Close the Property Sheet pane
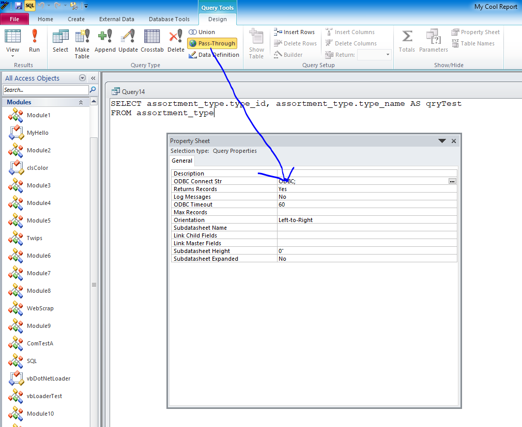The image size is (522, 427). point(453,141)
